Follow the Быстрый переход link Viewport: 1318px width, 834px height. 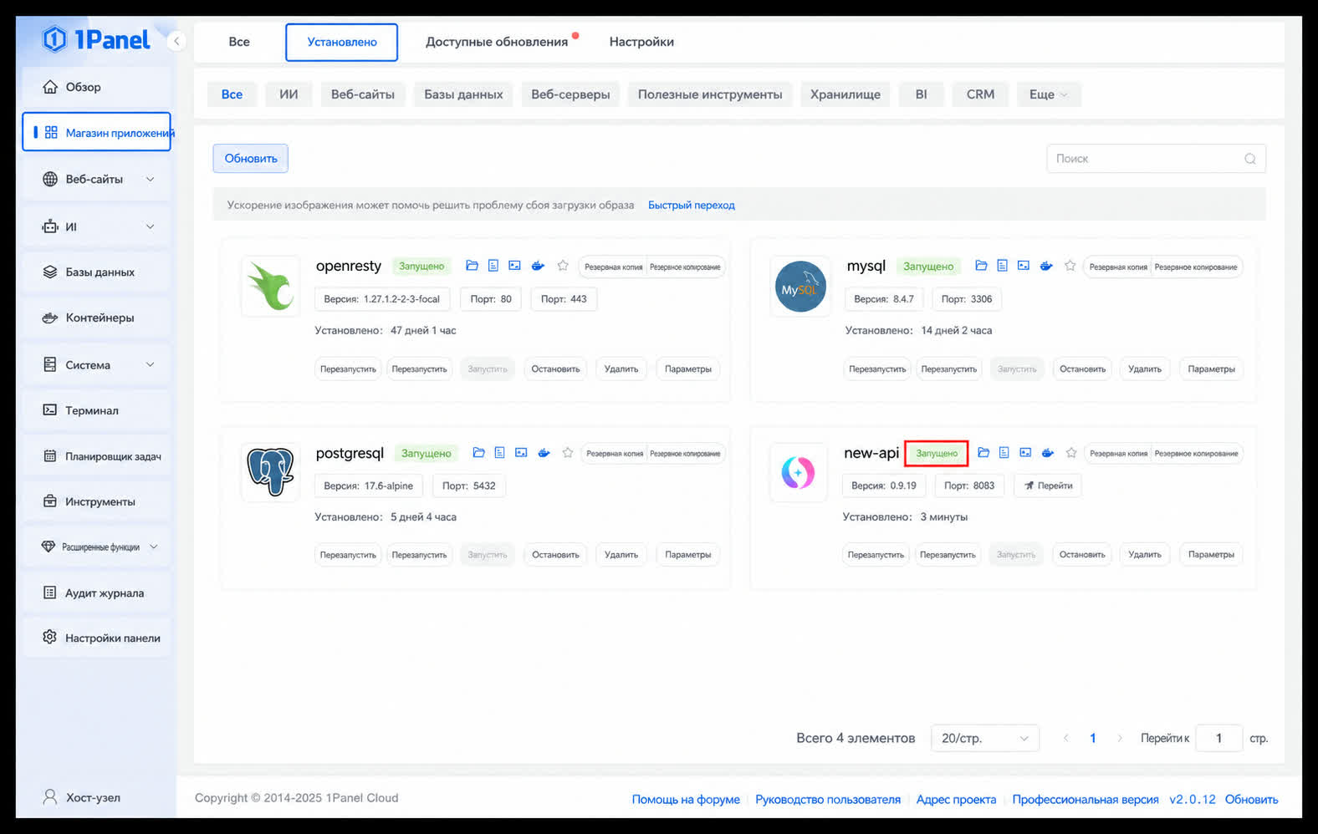tap(692, 205)
